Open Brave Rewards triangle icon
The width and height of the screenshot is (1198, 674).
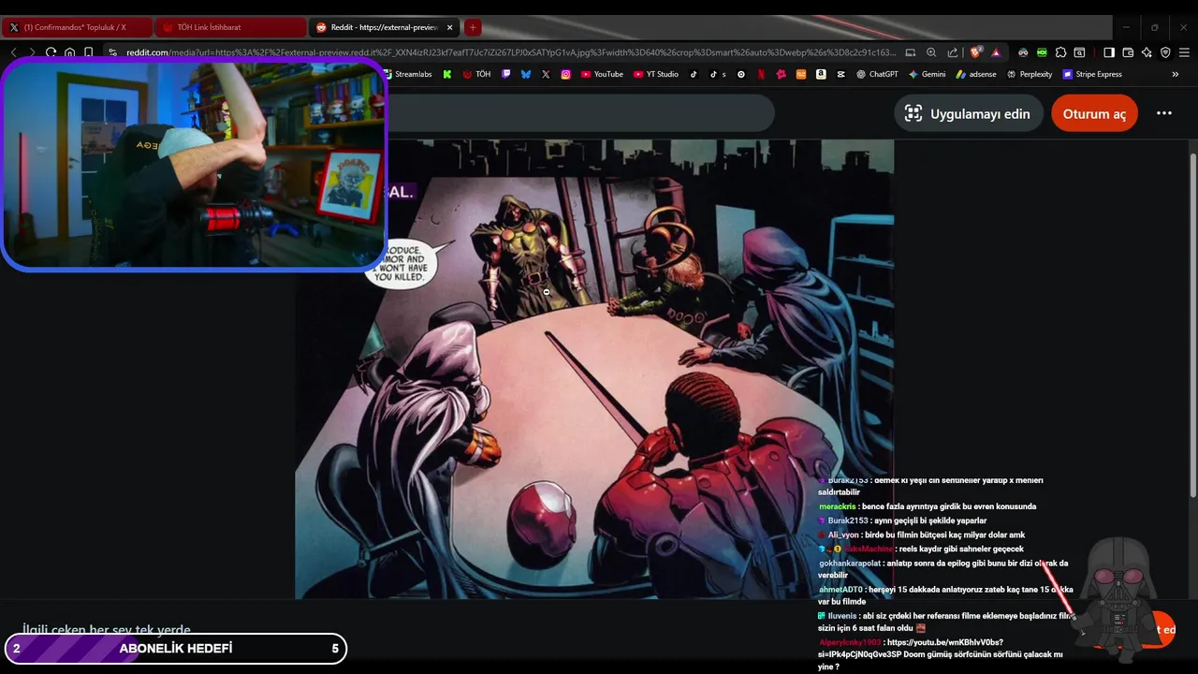[995, 52]
